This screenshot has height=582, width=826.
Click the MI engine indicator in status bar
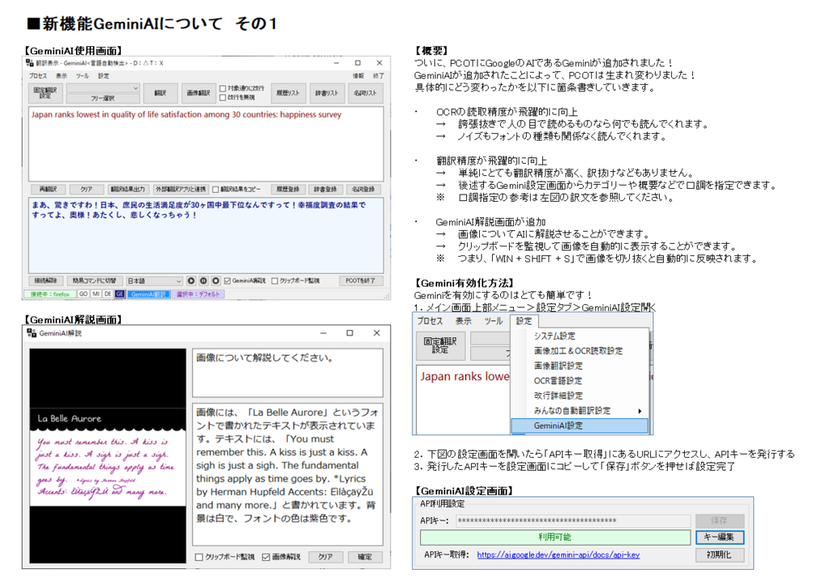tap(96, 294)
